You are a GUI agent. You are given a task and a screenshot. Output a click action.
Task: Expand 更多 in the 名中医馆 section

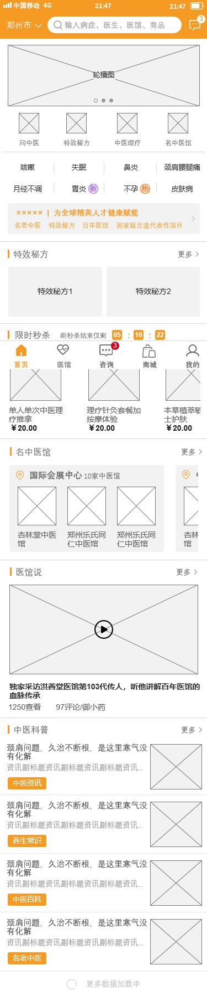click(x=192, y=452)
